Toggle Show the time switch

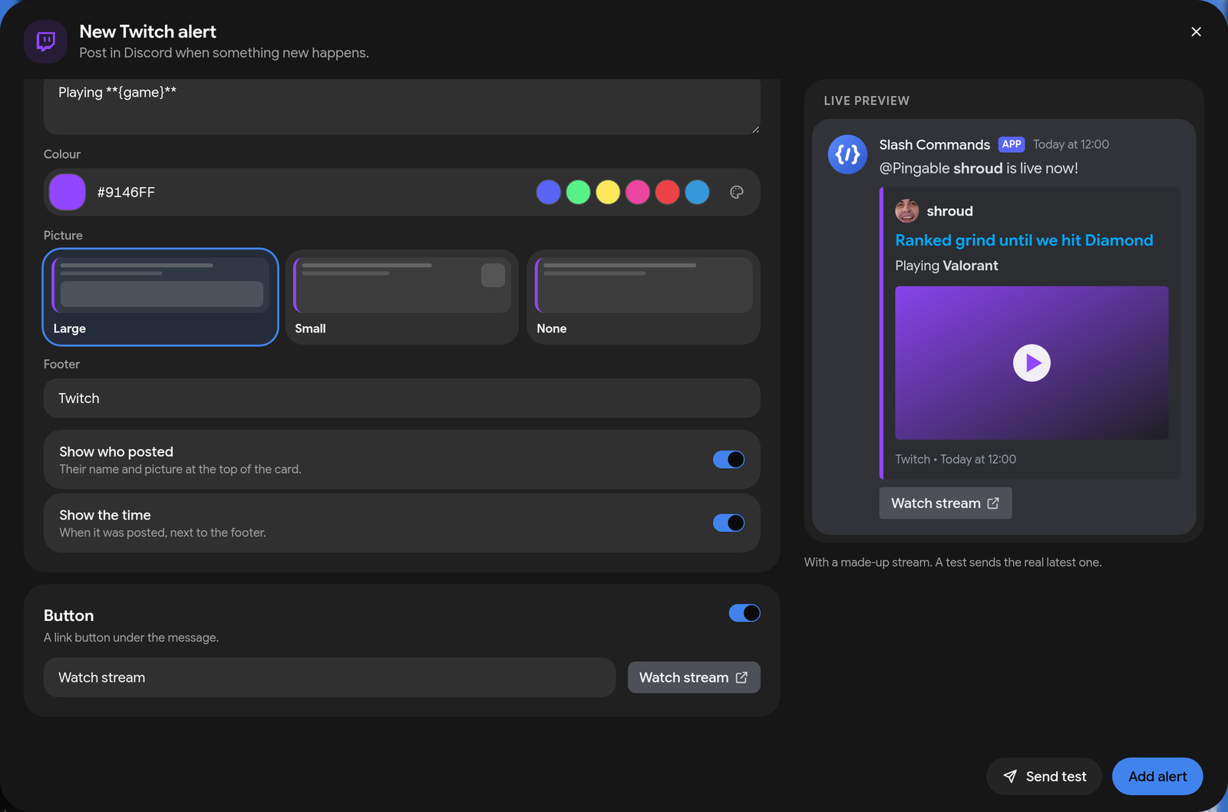pyautogui.click(x=728, y=523)
